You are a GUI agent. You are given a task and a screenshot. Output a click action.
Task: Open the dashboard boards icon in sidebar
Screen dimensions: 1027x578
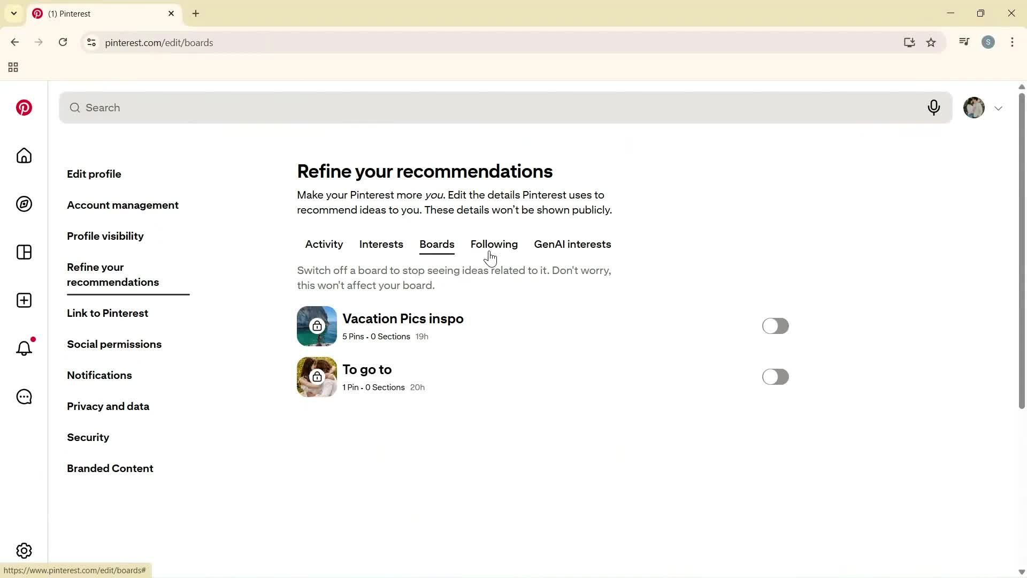pyautogui.click(x=24, y=252)
